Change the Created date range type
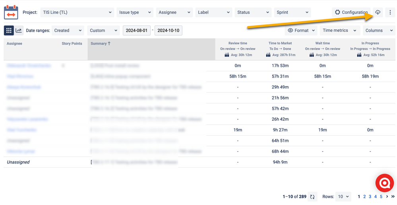The image size is (397, 205). (x=68, y=30)
